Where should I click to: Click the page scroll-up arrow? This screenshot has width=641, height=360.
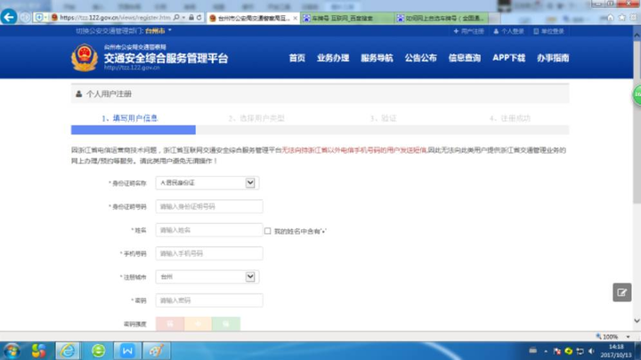(637, 36)
